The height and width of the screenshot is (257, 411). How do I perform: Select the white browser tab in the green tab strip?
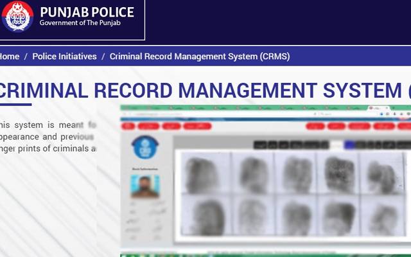click(x=379, y=108)
